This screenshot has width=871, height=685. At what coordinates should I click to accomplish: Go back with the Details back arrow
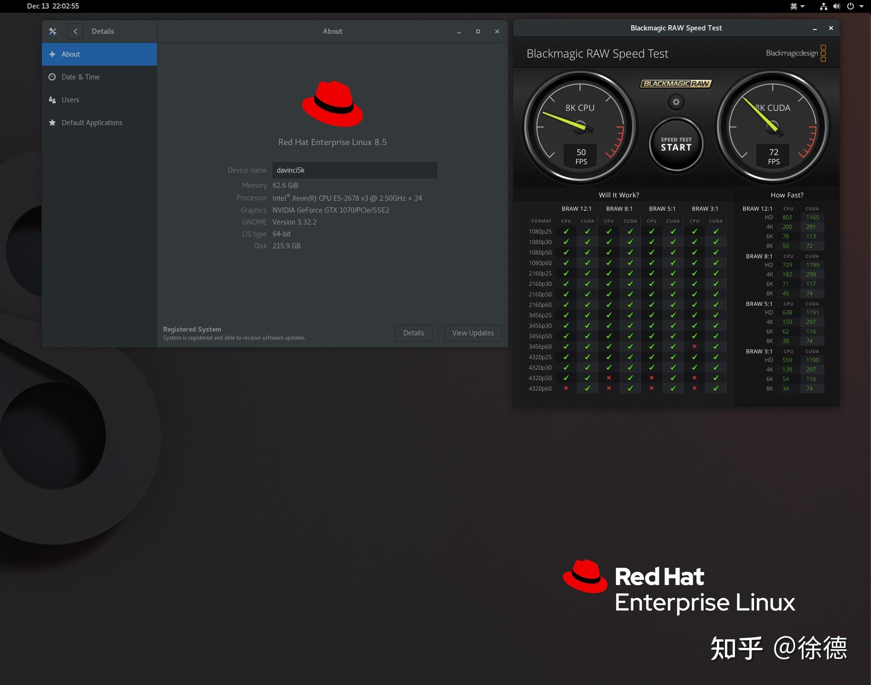click(x=75, y=31)
